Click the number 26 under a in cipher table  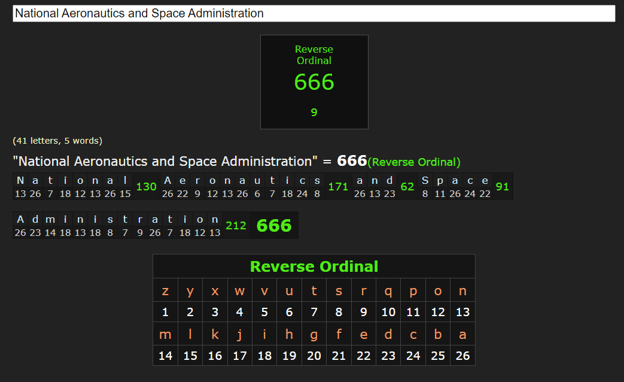tap(462, 356)
